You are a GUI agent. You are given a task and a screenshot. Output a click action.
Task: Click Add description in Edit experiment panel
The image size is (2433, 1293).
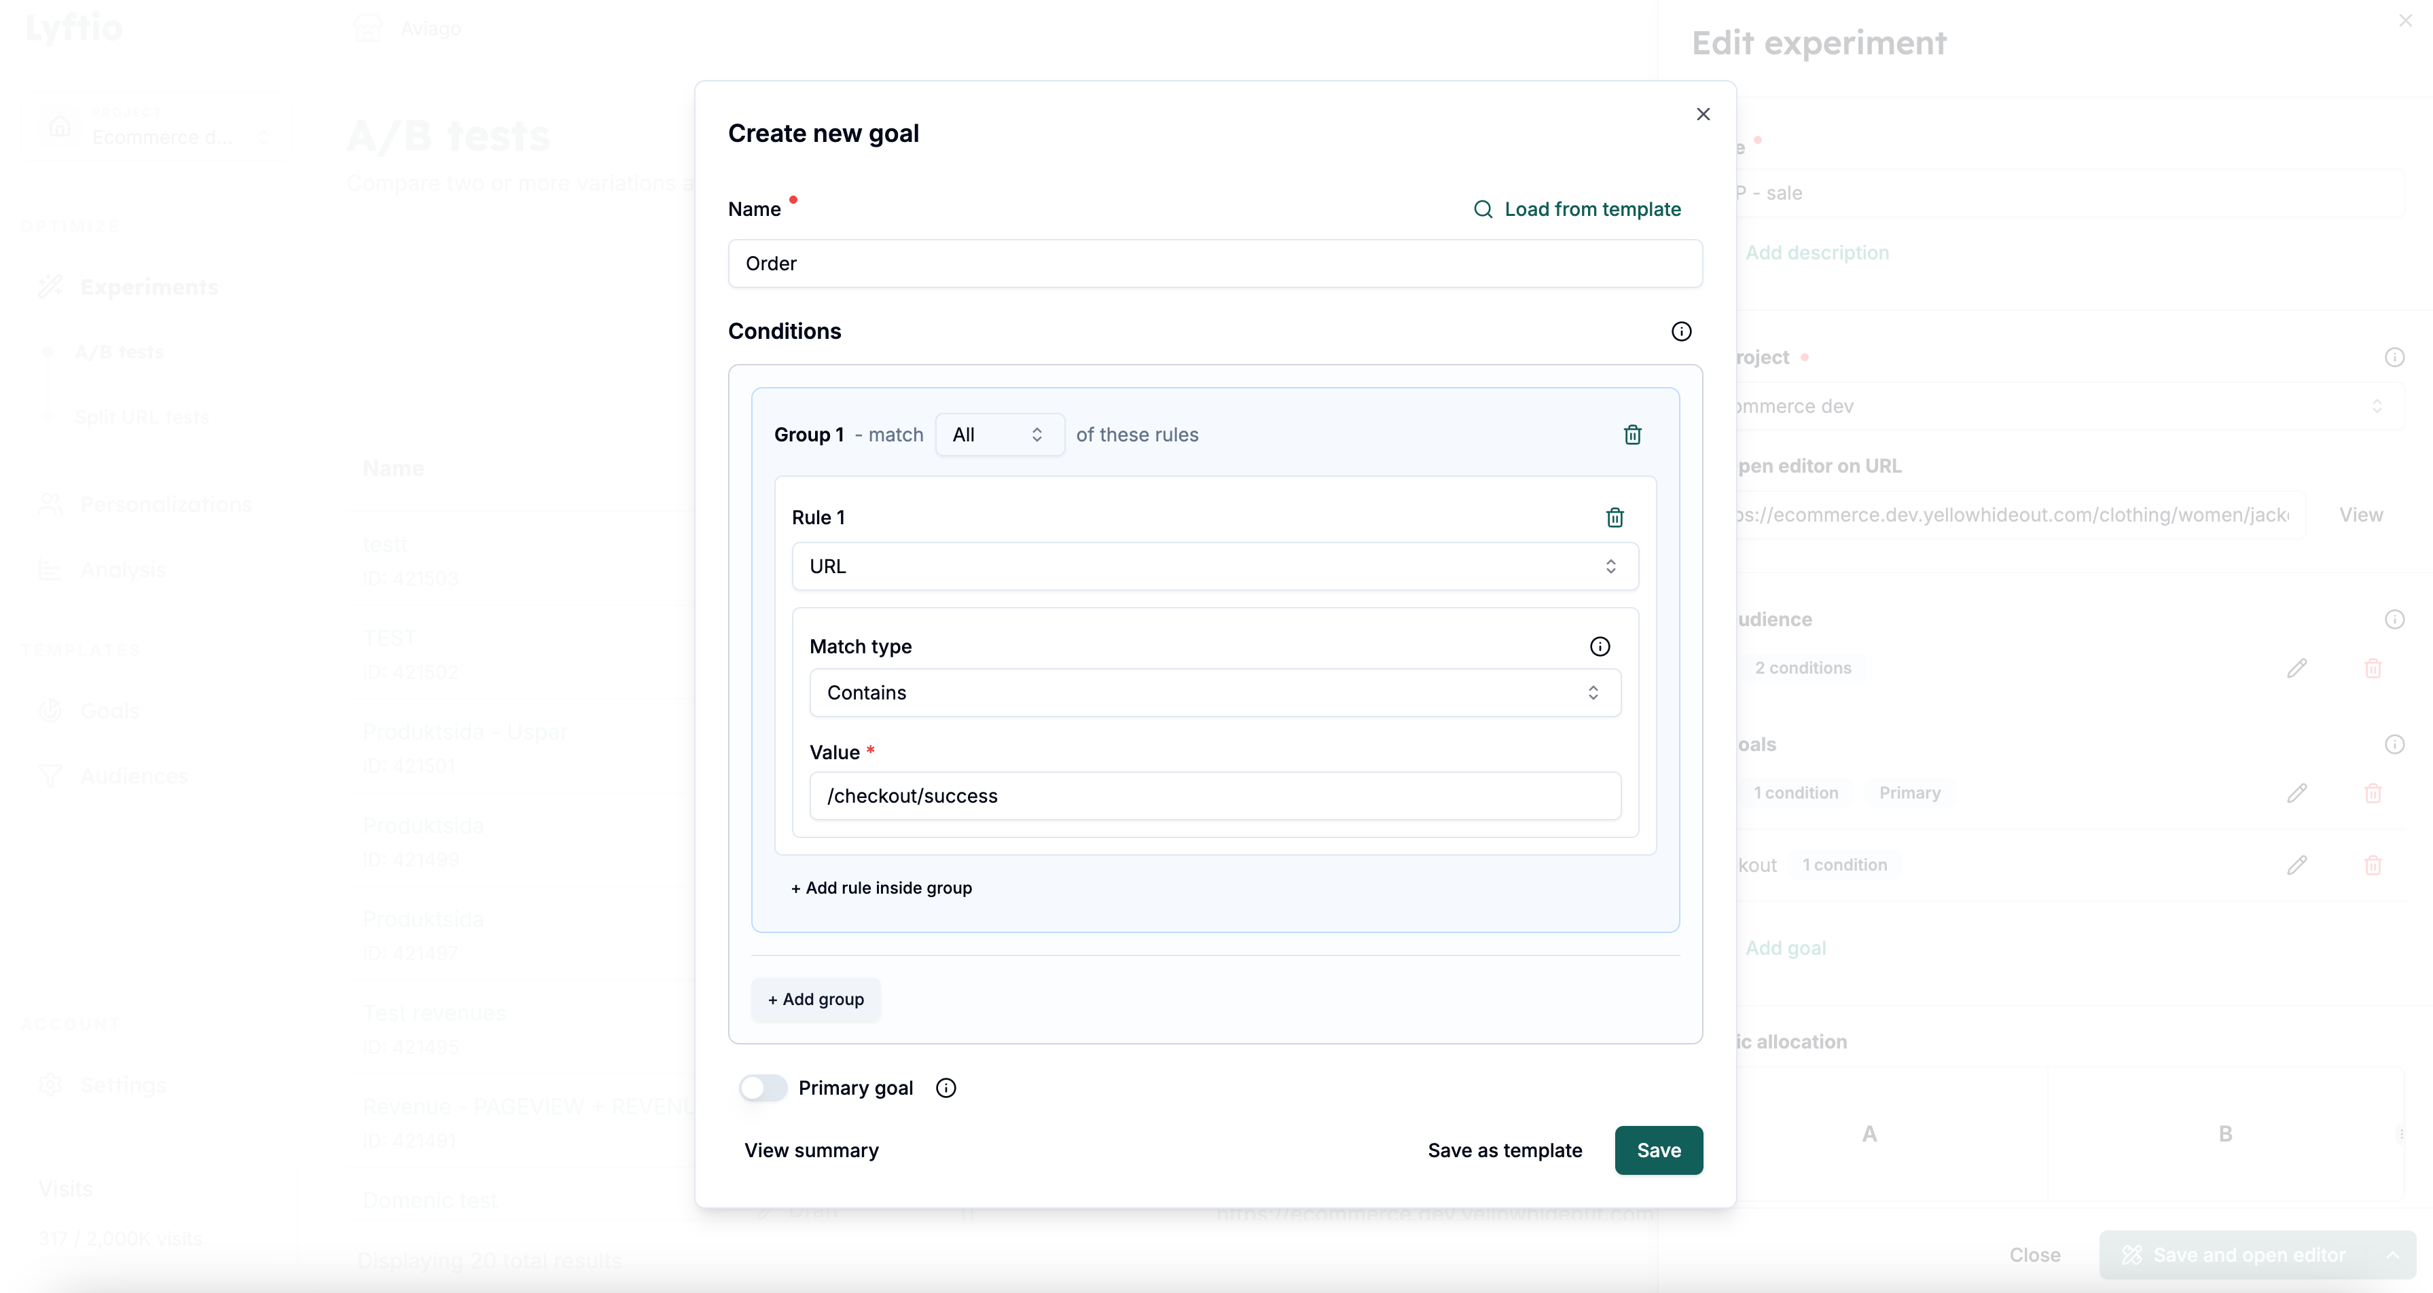[1816, 253]
